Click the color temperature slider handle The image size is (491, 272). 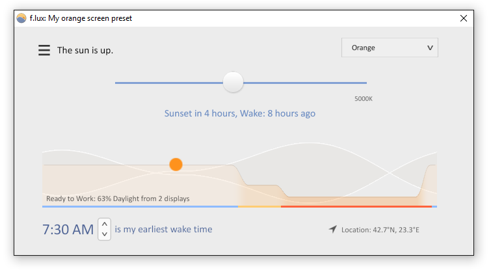(233, 82)
